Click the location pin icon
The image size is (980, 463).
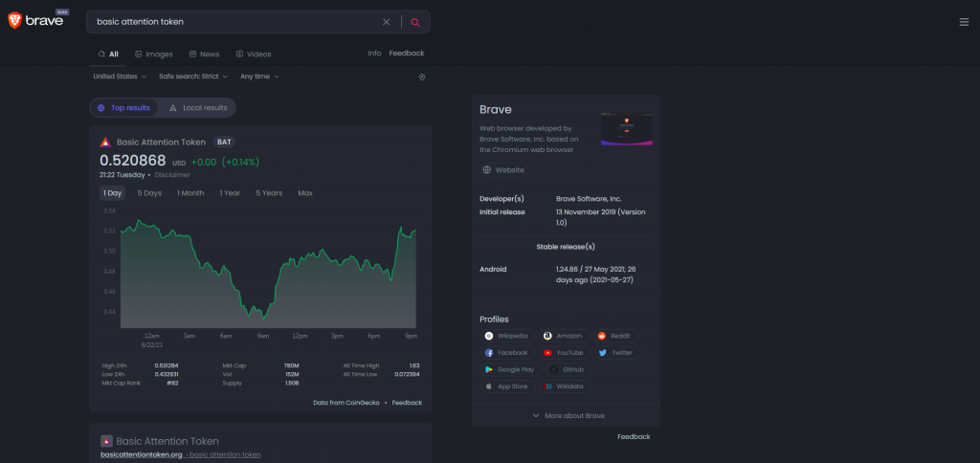(422, 77)
